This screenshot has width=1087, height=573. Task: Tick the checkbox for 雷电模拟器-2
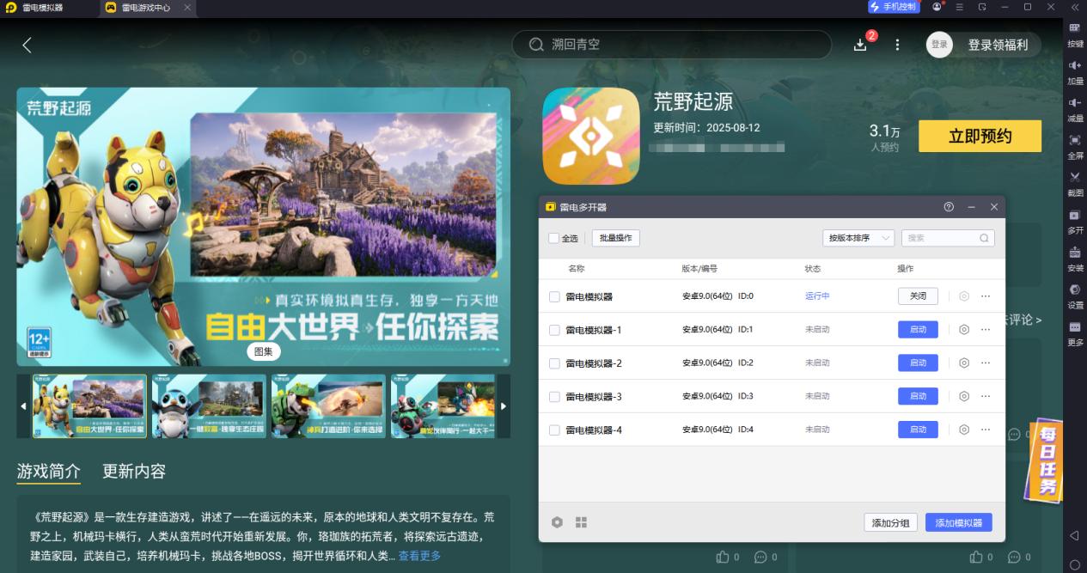[x=554, y=363]
